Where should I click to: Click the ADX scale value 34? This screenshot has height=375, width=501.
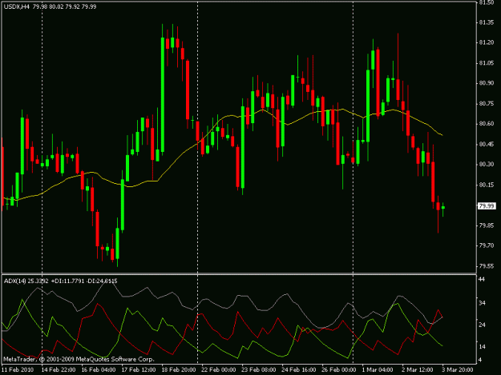482,303
